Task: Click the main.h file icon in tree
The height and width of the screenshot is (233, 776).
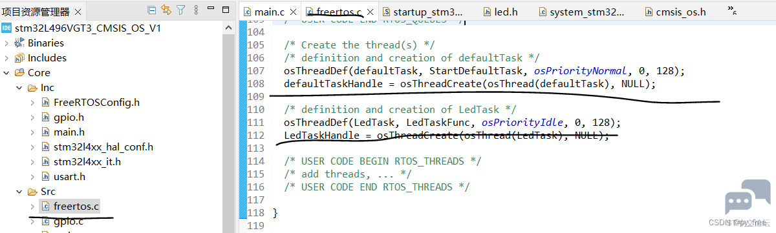Action: [46, 132]
